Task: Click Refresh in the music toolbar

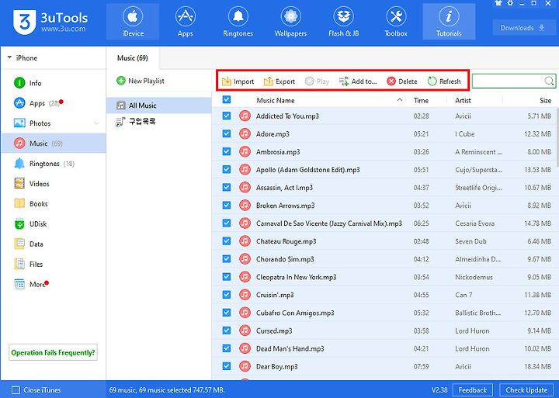Action: [444, 81]
